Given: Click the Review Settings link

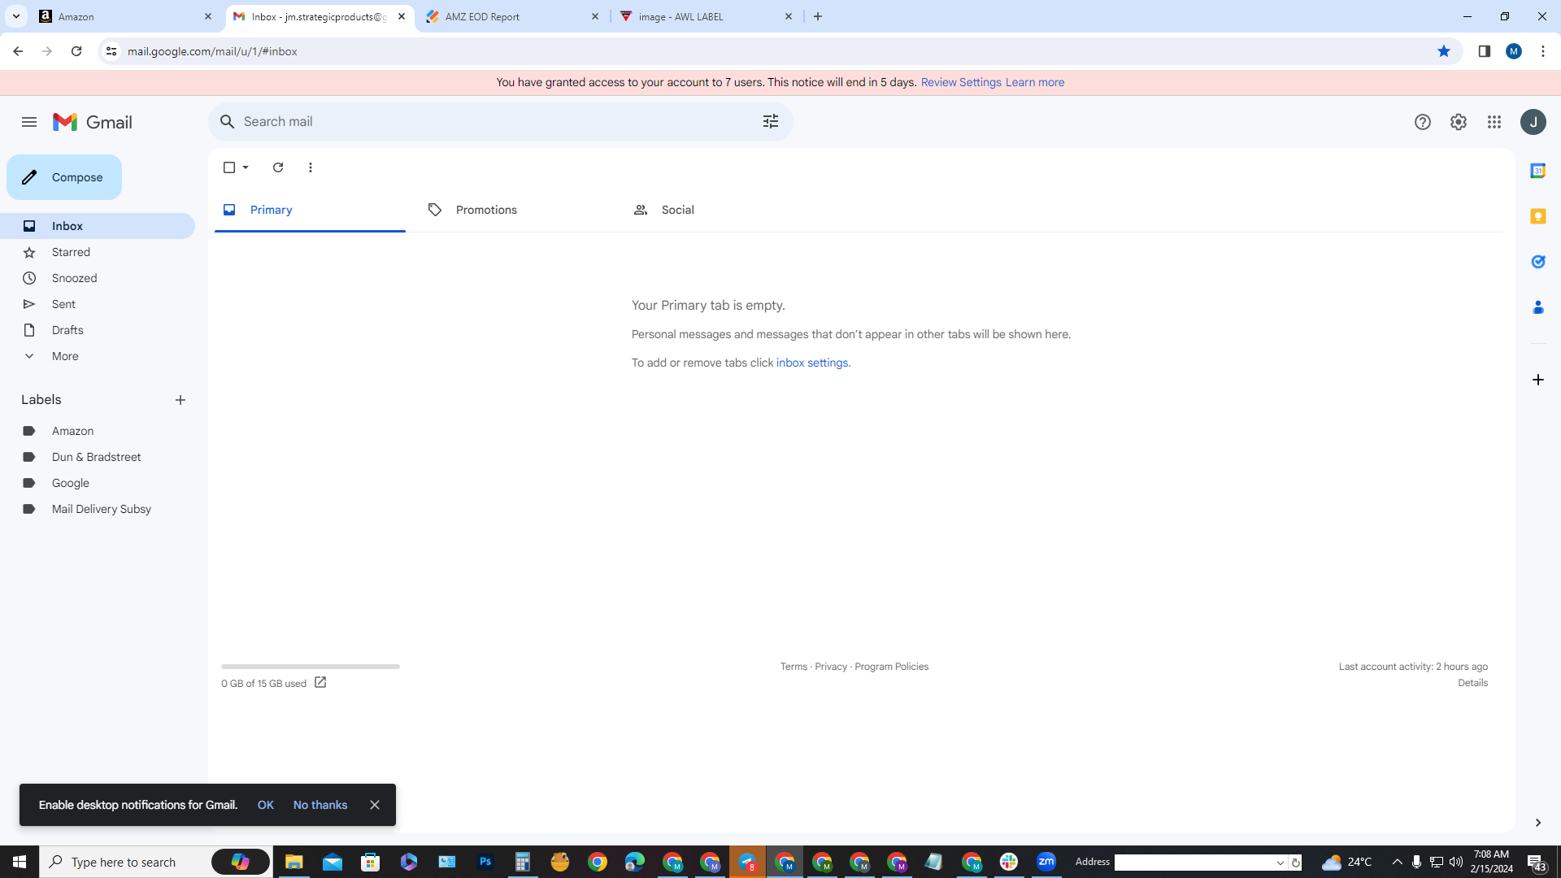Looking at the screenshot, I should tap(961, 82).
